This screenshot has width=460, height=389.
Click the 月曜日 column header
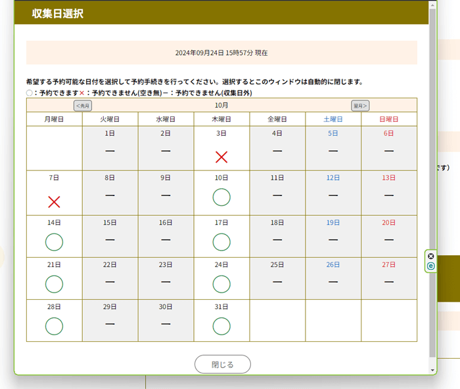click(55, 119)
